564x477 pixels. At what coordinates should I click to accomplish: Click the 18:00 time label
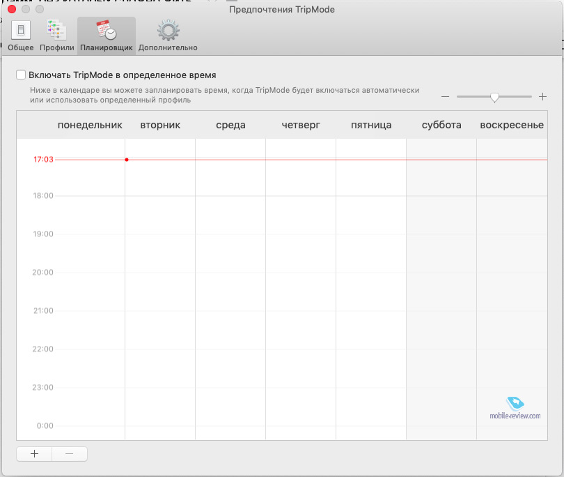(43, 196)
